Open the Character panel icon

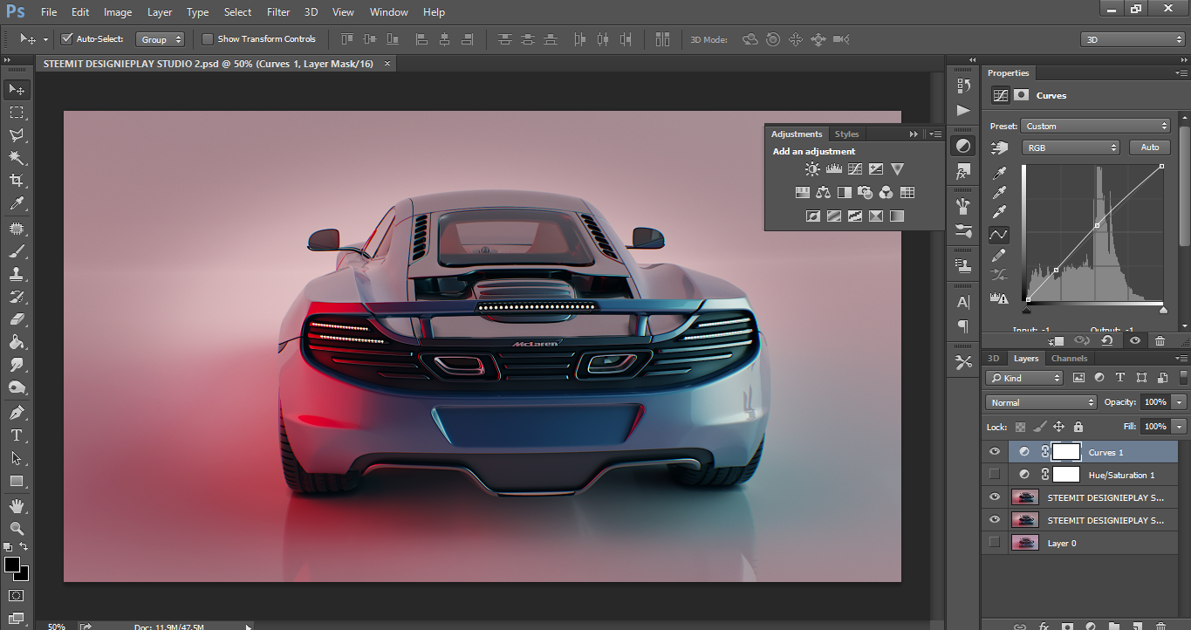(x=963, y=303)
